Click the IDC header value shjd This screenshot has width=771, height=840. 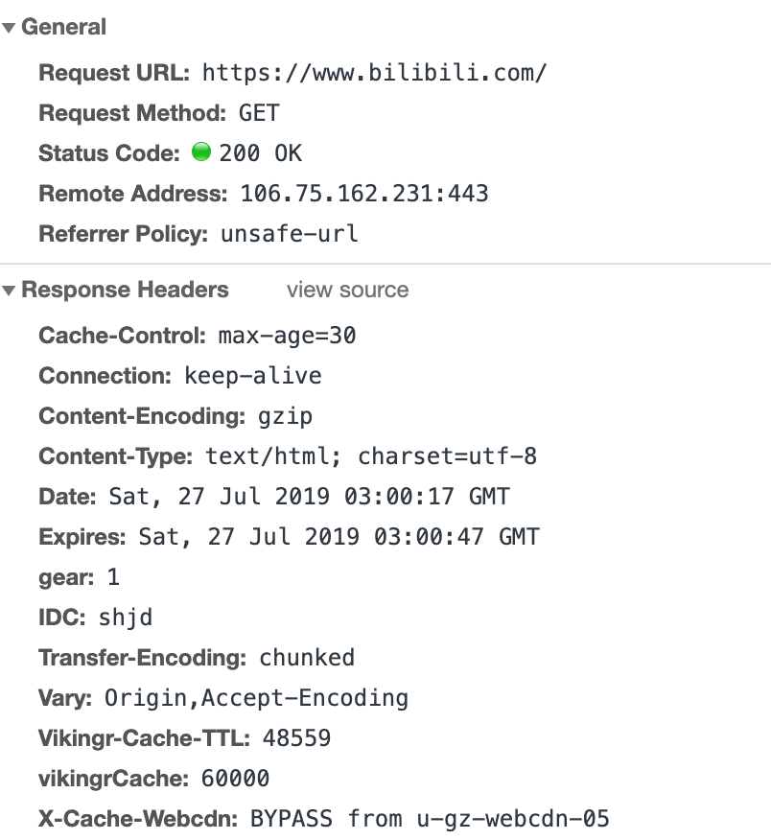(126, 618)
